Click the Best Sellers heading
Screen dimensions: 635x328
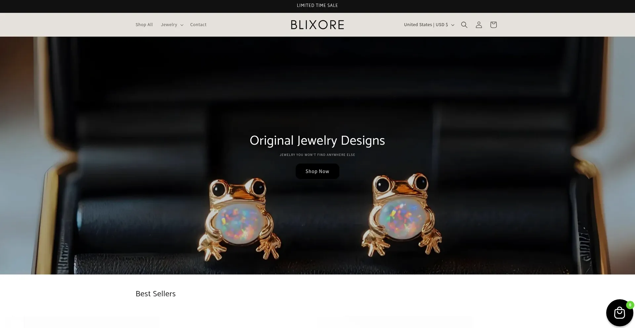point(155,294)
